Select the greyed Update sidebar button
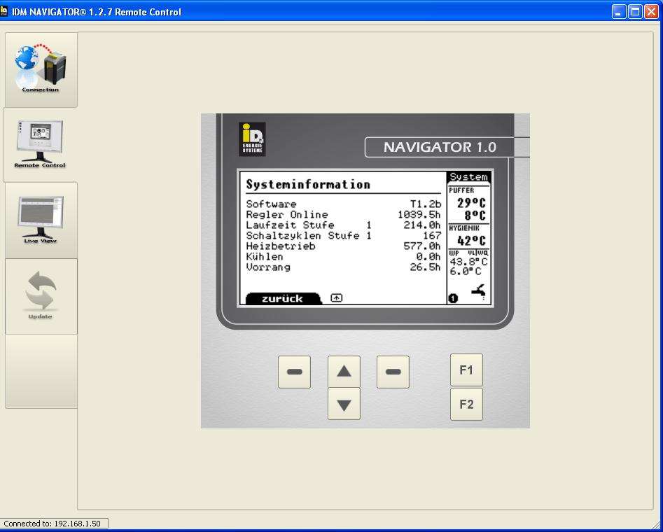Image resolution: width=663 pixels, height=532 pixels. tap(41, 296)
